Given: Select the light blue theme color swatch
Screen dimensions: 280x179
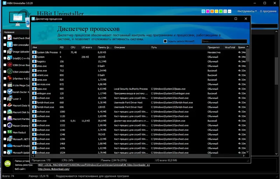Looking at the screenshot, I should [x=203, y=11].
